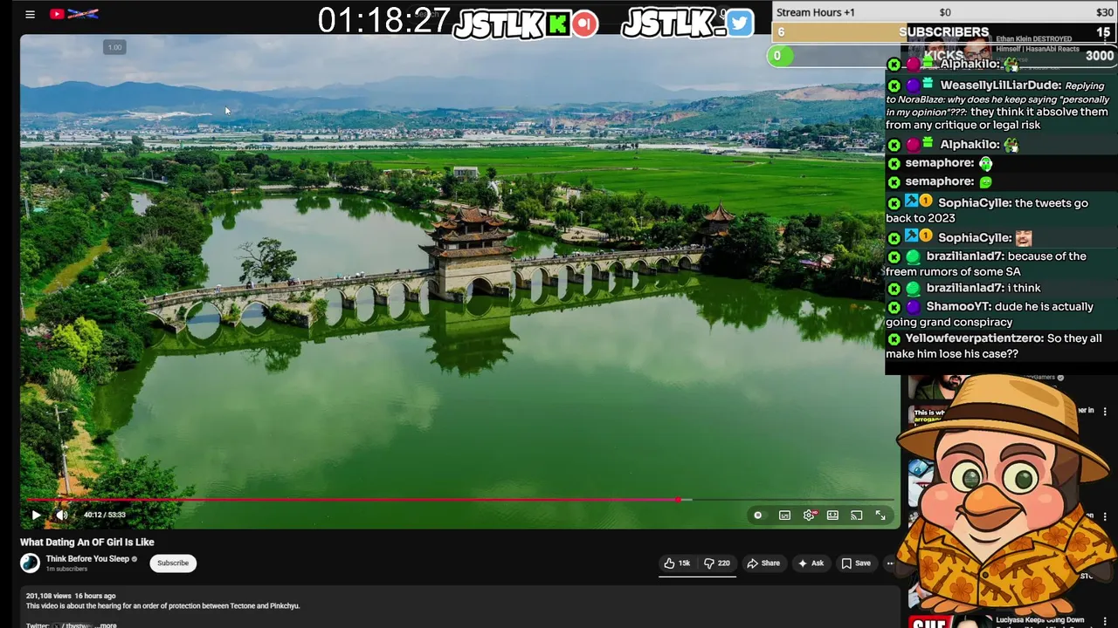Open player settings gear
This screenshot has width=1118, height=628.
point(809,515)
